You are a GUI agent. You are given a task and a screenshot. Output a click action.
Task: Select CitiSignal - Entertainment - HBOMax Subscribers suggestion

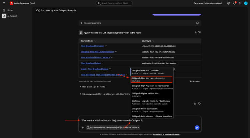(x=152, y=116)
